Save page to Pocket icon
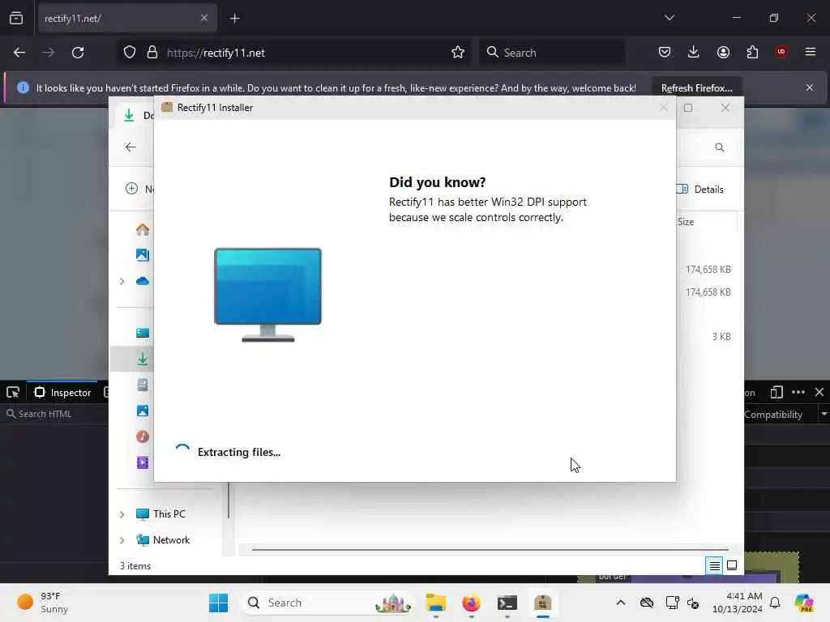 [x=665, y=52]
